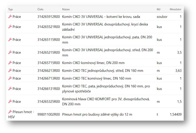Select code 314266713R00
This screenshot has width=196, height=133.
[49, 78]
